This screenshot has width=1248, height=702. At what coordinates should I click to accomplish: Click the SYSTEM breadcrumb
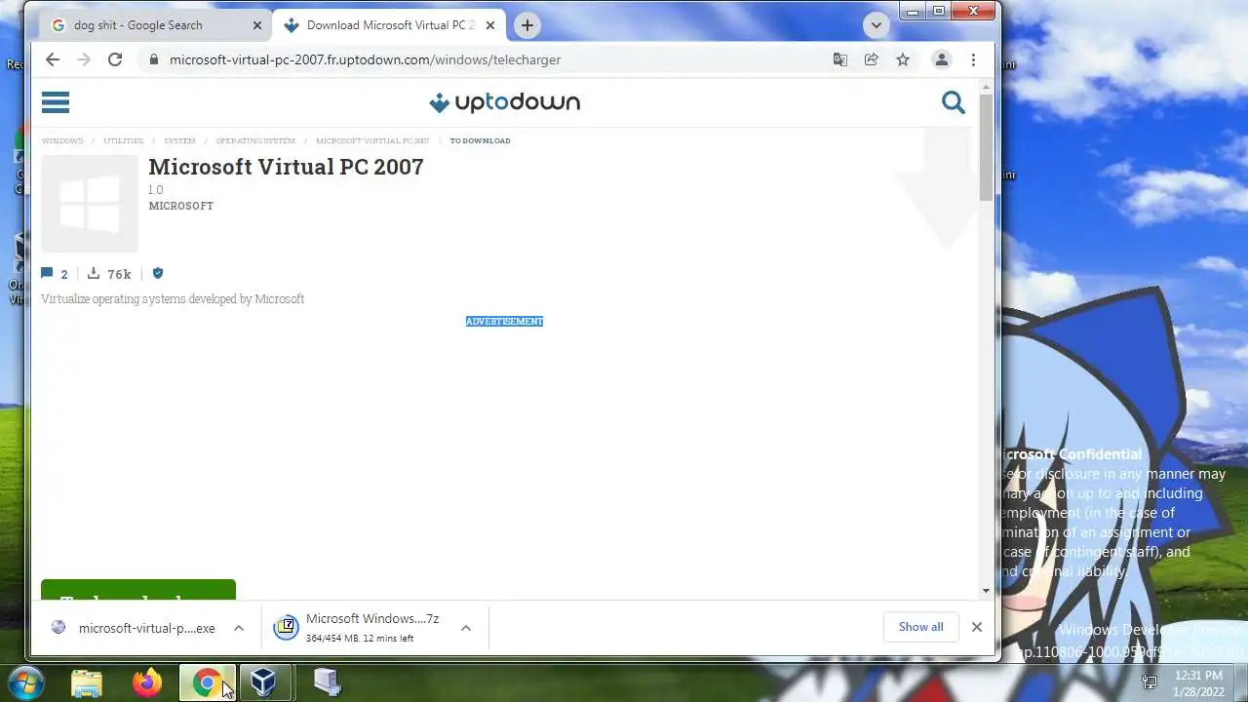pyautogui.click(x=179, y=140)
